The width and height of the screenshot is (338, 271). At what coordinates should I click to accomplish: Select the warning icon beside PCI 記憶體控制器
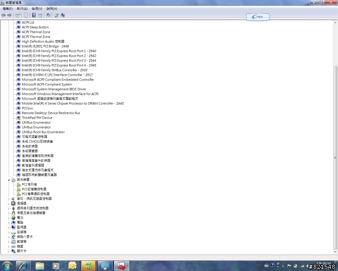(x=19, y=189)
